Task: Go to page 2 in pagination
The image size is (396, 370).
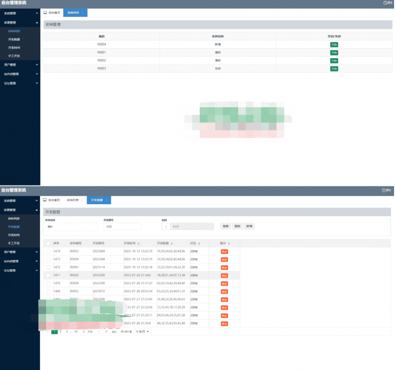Action: tap(61, 332)
